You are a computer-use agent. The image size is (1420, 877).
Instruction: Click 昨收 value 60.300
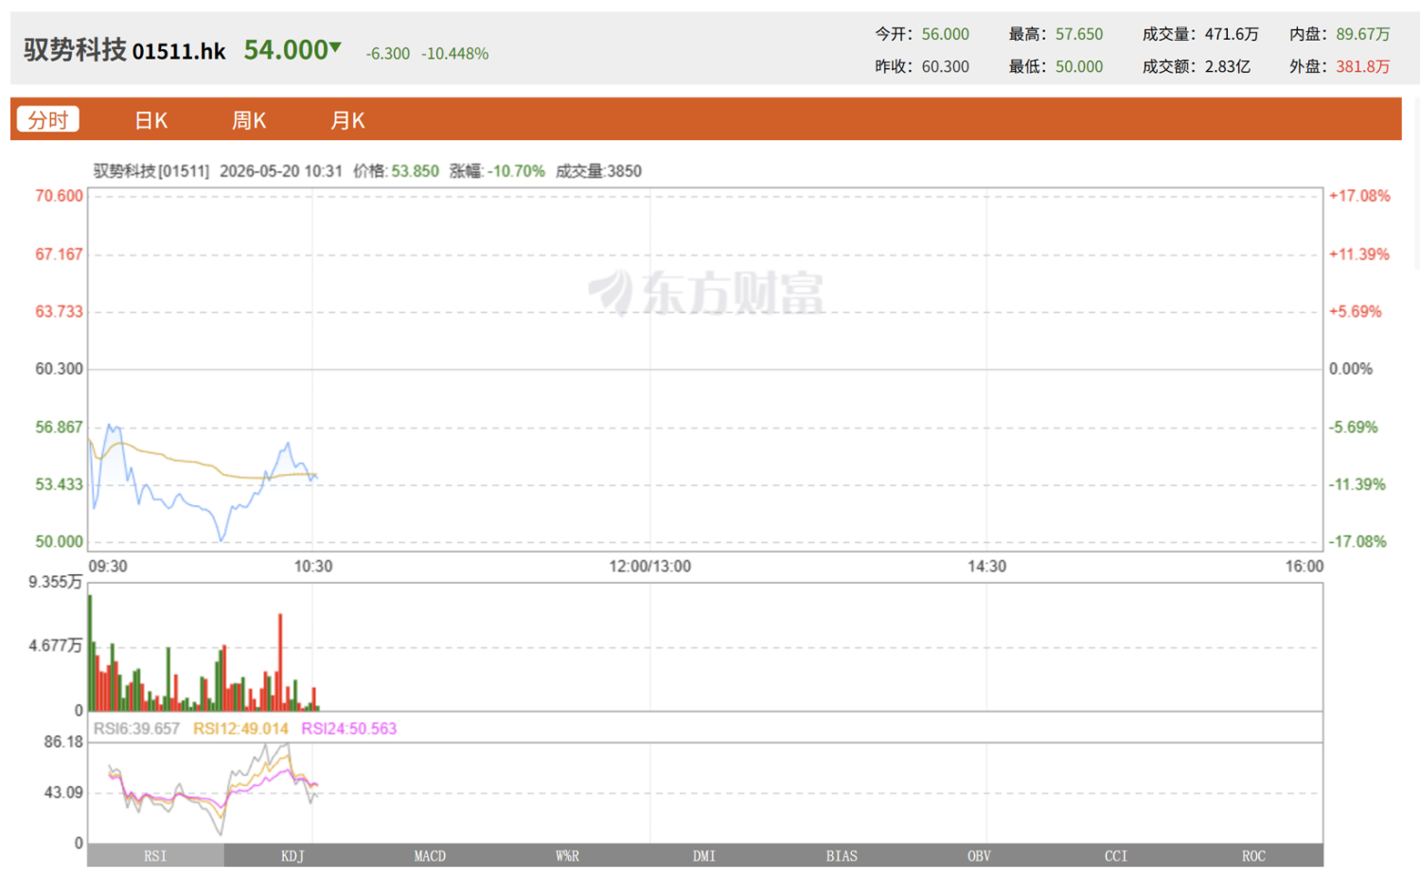coord(946,66)
